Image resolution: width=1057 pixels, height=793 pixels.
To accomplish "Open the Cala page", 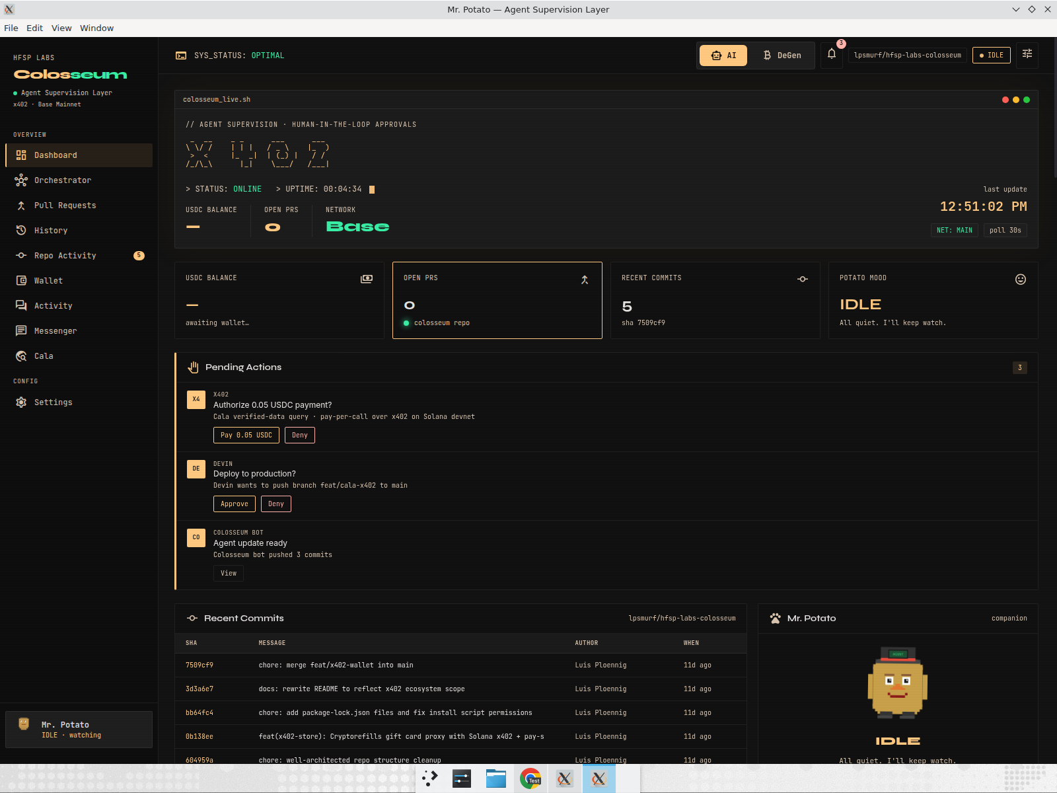I will [79, 356].
